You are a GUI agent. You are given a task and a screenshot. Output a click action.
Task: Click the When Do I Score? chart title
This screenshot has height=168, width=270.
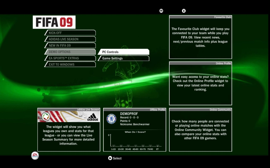(135, 132)
